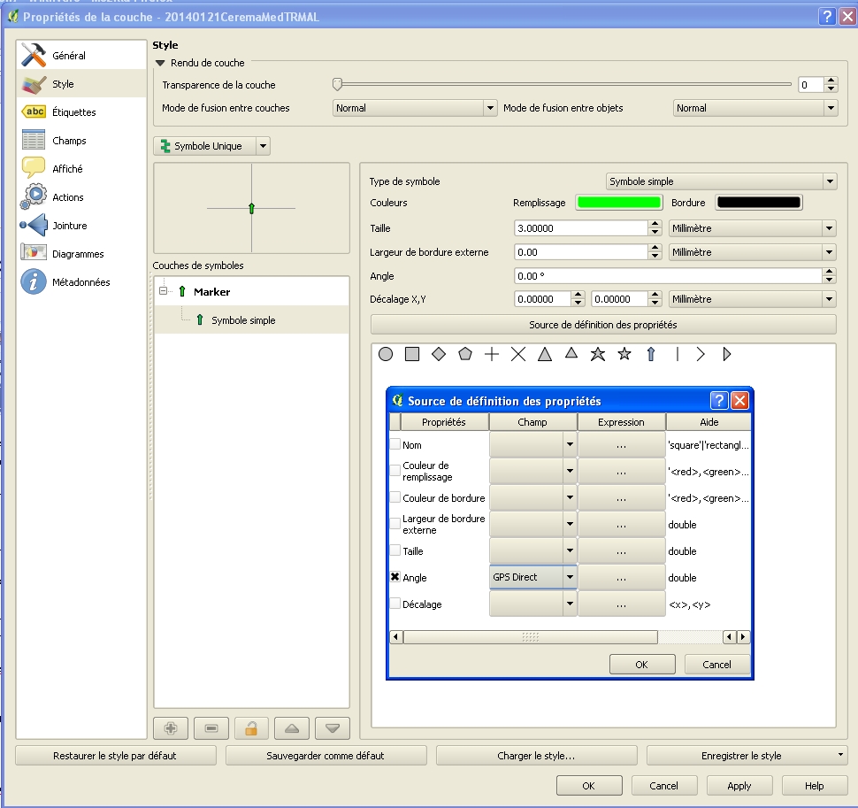This screenshot has height=808, width=858.
Task: Enable the Taille property checkbox
Action: pos(395,550)
